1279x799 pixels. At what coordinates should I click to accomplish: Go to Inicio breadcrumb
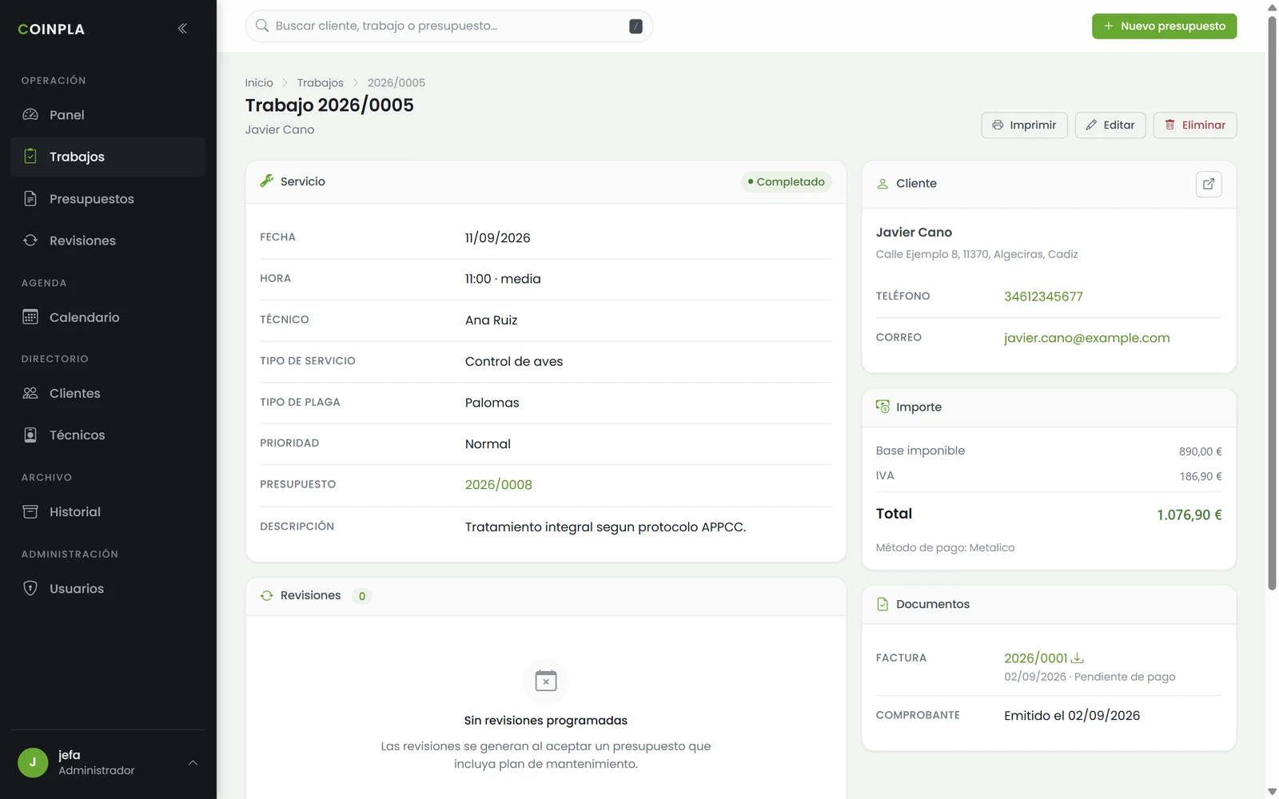[x=259, y=83]
